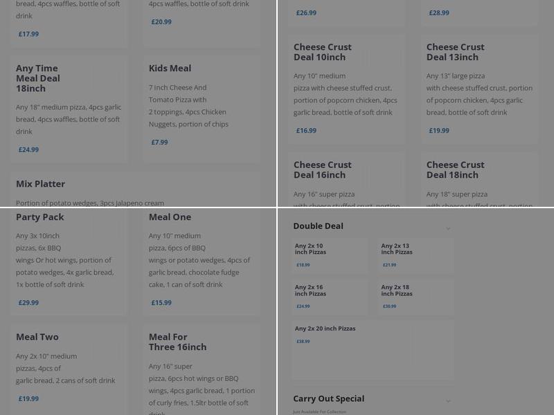Collapse the Double Deal section chevron
Screen dimensions: 554x415
click(448, 227)
